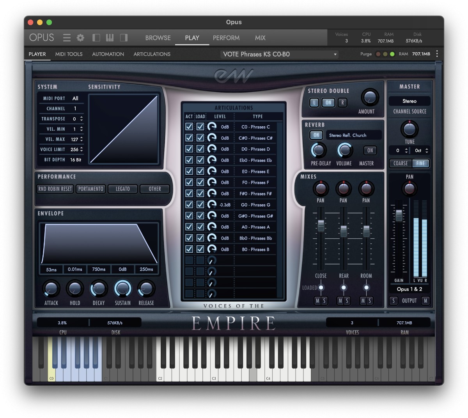Click the level knob for C0 - Phrases C
Viewport: 468px width, 418px height.
212,127
